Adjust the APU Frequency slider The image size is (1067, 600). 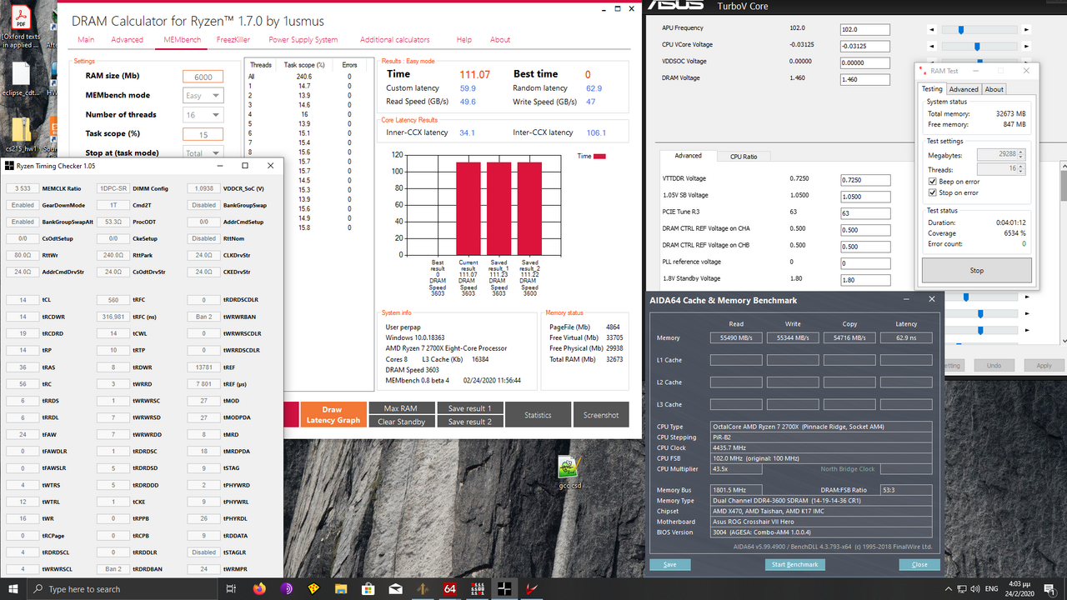click(961, 29)
